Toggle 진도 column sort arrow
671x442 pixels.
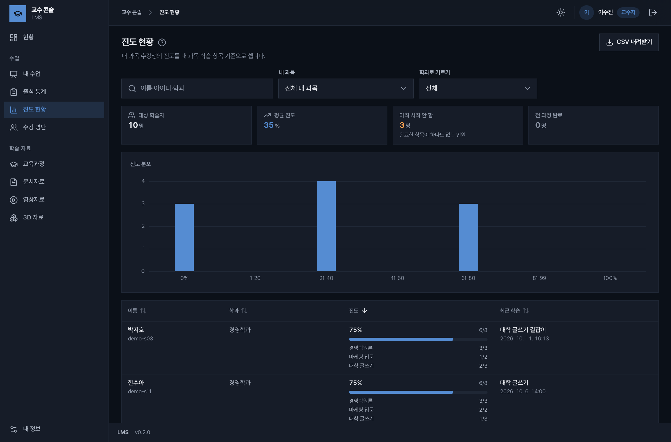pos(364,311)
